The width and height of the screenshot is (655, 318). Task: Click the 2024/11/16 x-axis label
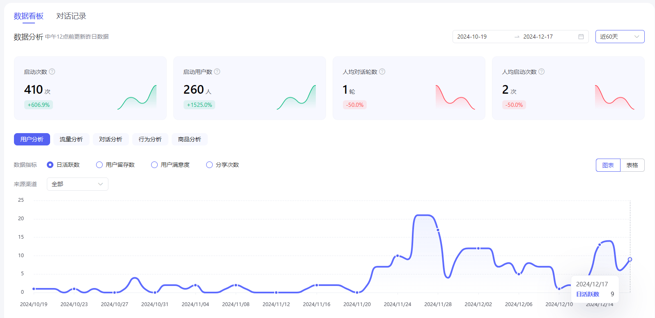click(x=317, y=304)
